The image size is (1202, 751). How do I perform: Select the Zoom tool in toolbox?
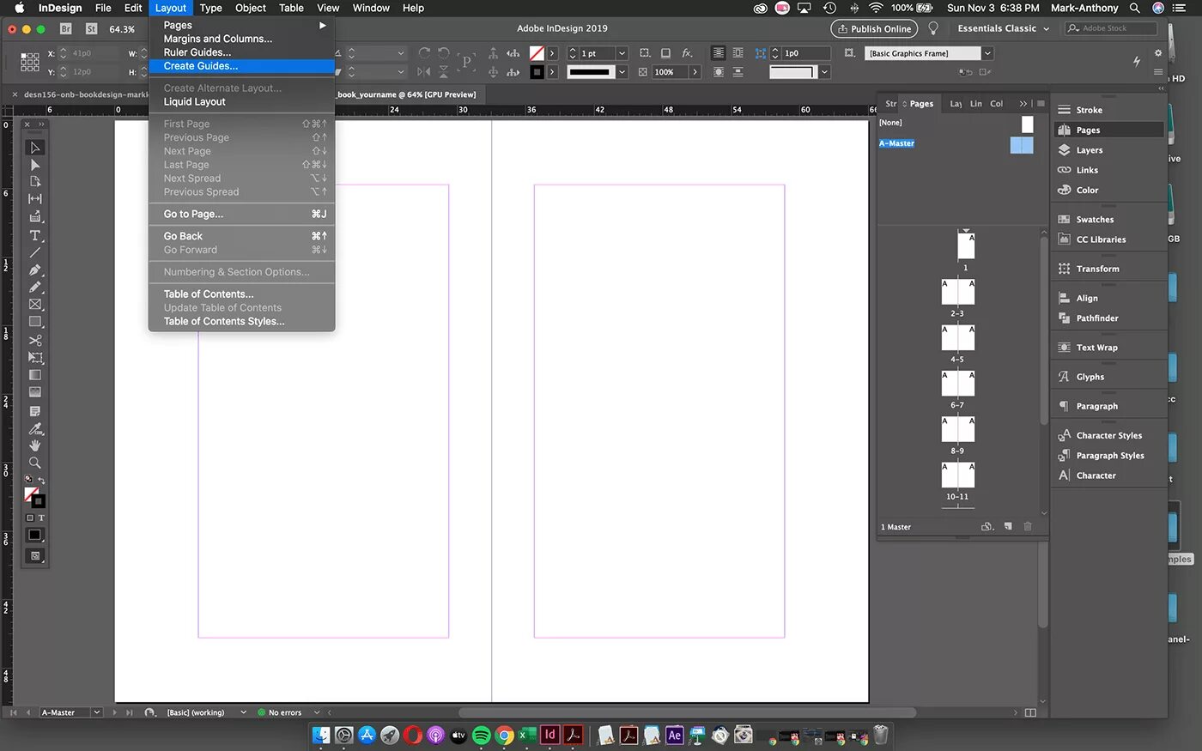tap(35, 463)
